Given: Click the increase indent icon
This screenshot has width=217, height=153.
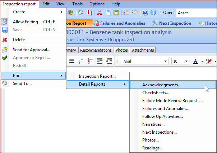Looking at the screenshot, I should [109, 61].
